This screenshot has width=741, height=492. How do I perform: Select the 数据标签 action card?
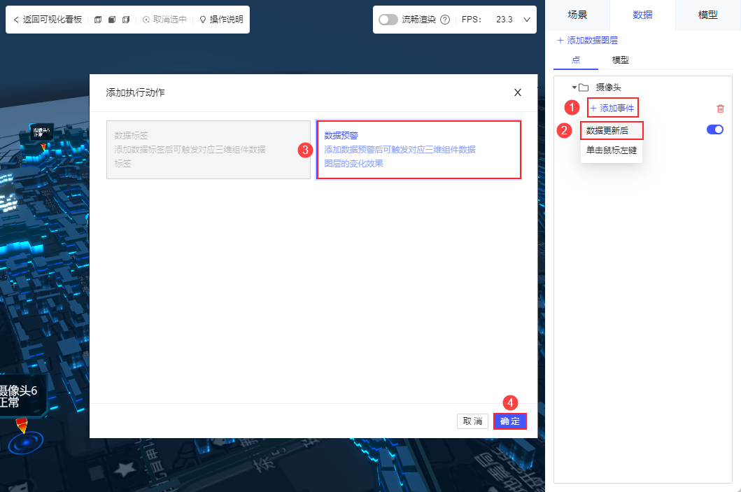tap(209, 150)
